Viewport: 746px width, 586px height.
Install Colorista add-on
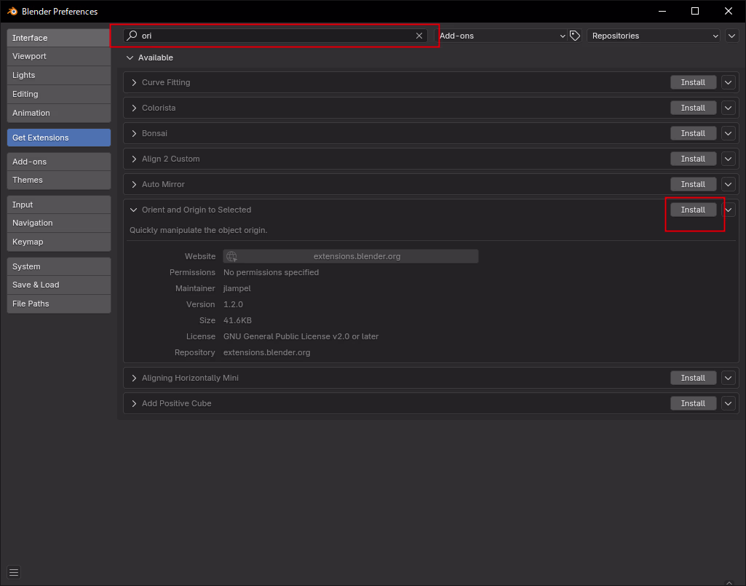[693, 108]
